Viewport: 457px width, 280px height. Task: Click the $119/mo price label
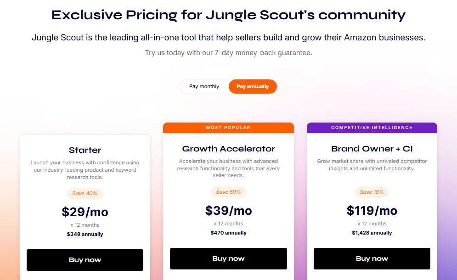pos(372,210)
